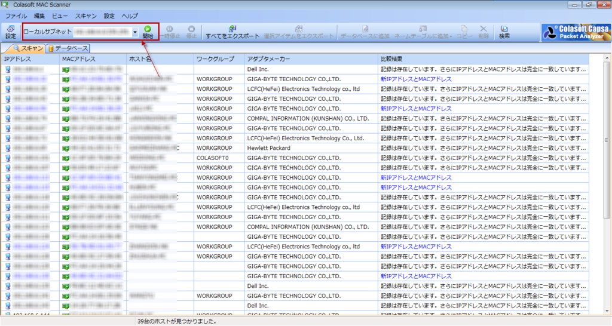Open ネームテーブルに追加 dropdown arrow

(x=451, y=36)
